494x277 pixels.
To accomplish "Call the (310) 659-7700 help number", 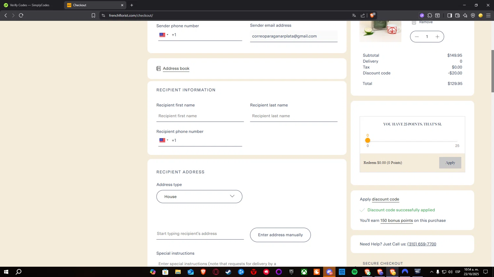I will tap(422, 244).
